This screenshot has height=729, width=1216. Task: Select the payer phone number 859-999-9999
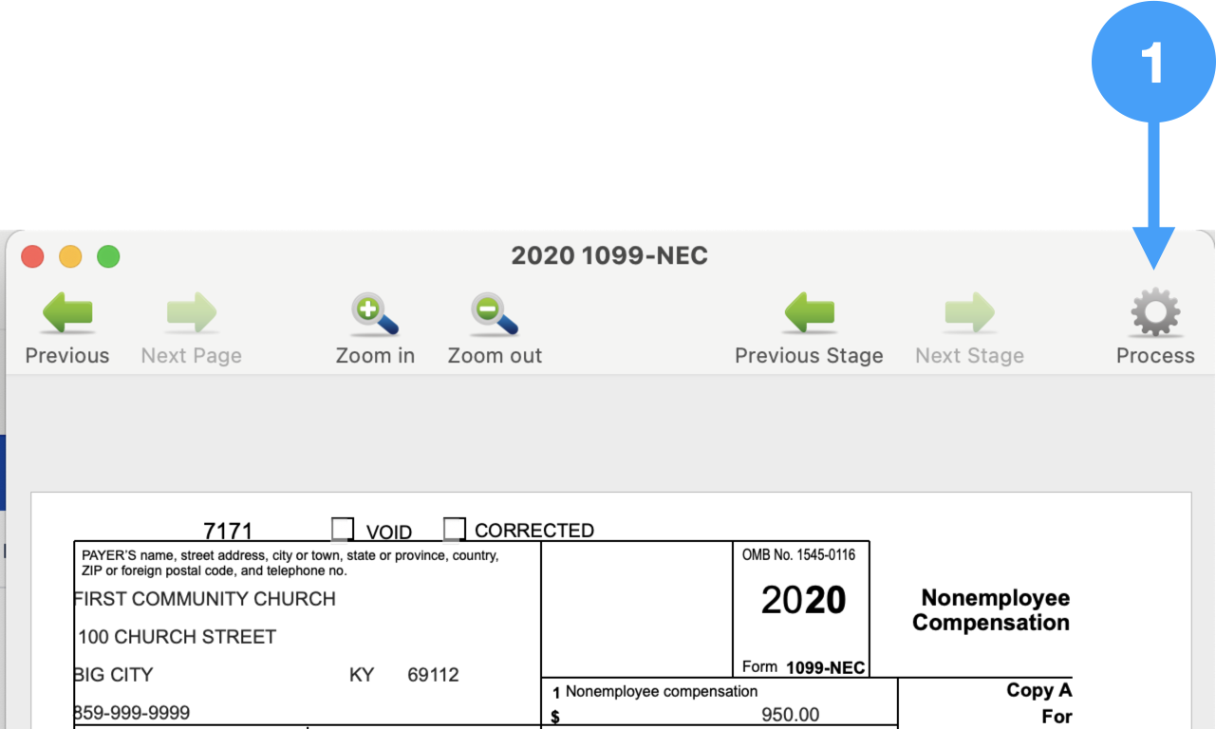tap(132, 713)
